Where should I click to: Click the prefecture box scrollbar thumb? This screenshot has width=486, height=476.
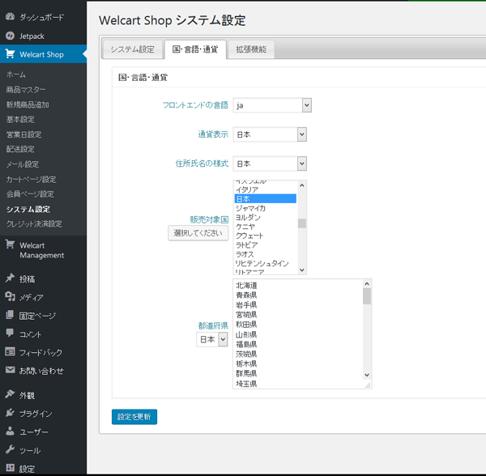[x=367, y=296]
